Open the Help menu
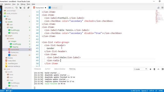 click(33, 4)
